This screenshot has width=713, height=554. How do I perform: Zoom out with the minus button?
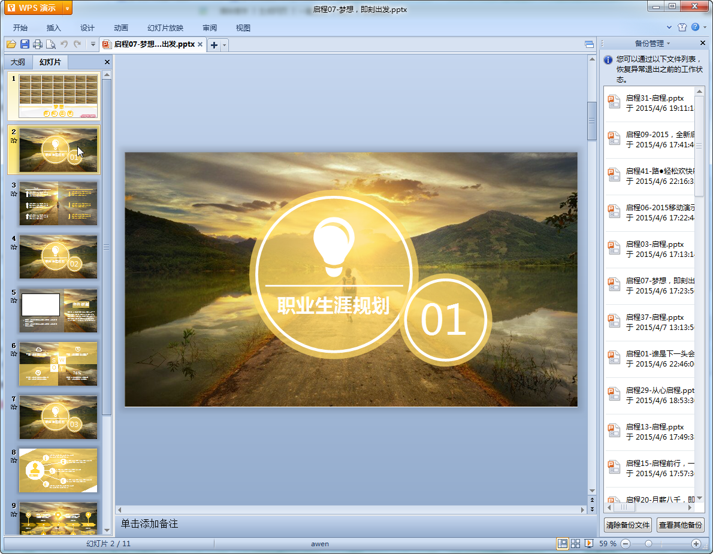coord(626,544)
